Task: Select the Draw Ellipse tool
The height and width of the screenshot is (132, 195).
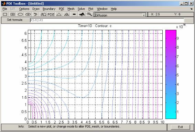Action: (20, 14)
